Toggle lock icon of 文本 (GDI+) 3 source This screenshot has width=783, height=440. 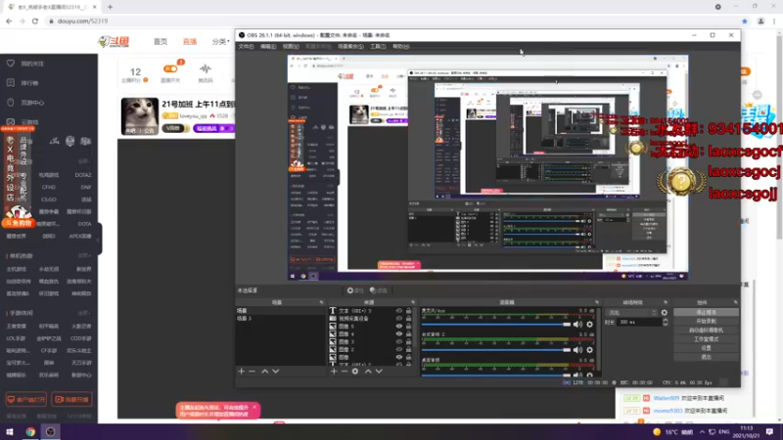408,311
